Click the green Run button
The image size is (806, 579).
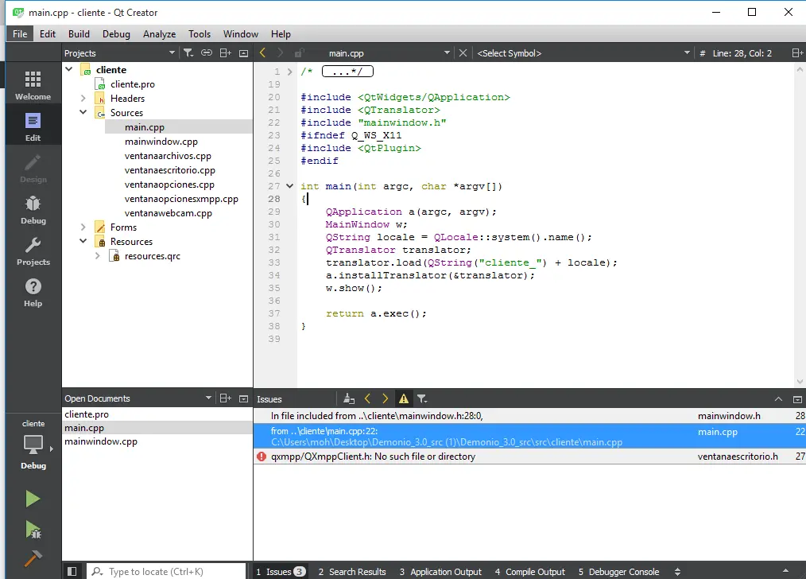[x=33, y=499]
